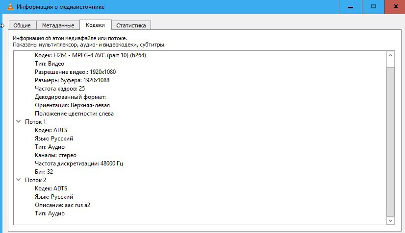Select the row Ориентация: Верхняя-левая
Screen dimensions: 405x233
pyautogui.click(x=73, y=105)
